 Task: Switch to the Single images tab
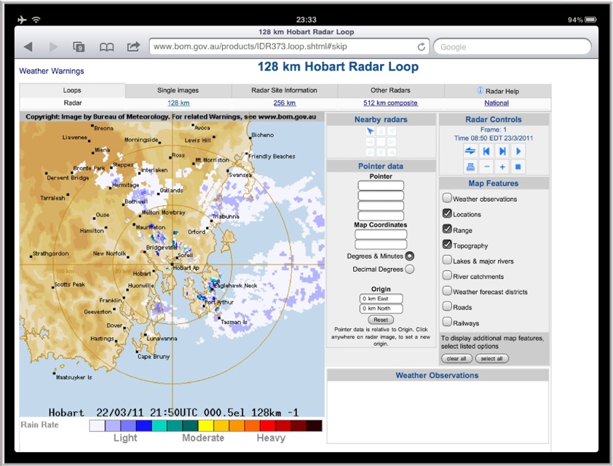point(178,91)
